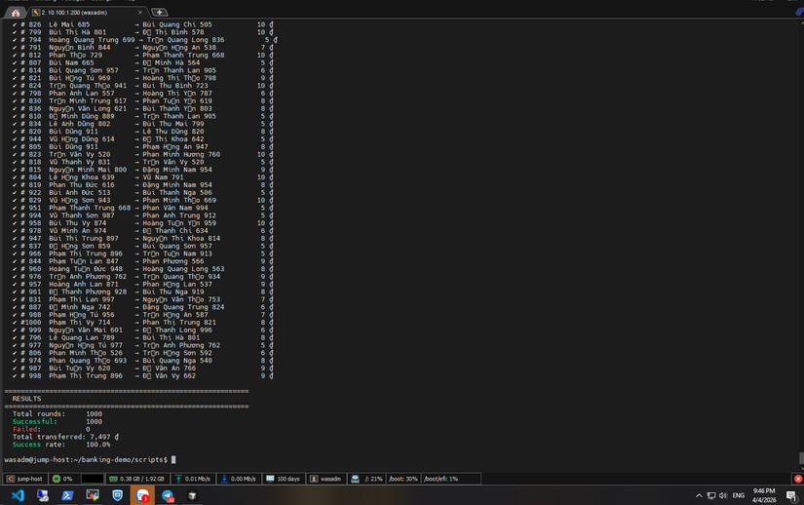Screen dimensions: 804x505
Task: Open Windows notification center
Action: click(791, 495)
